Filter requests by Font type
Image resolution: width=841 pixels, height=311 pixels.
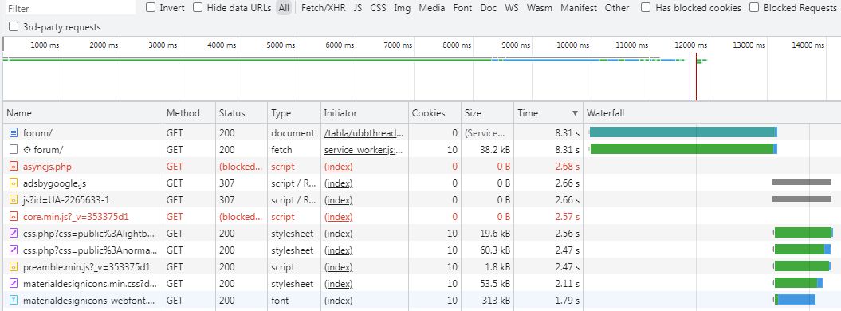462,8
